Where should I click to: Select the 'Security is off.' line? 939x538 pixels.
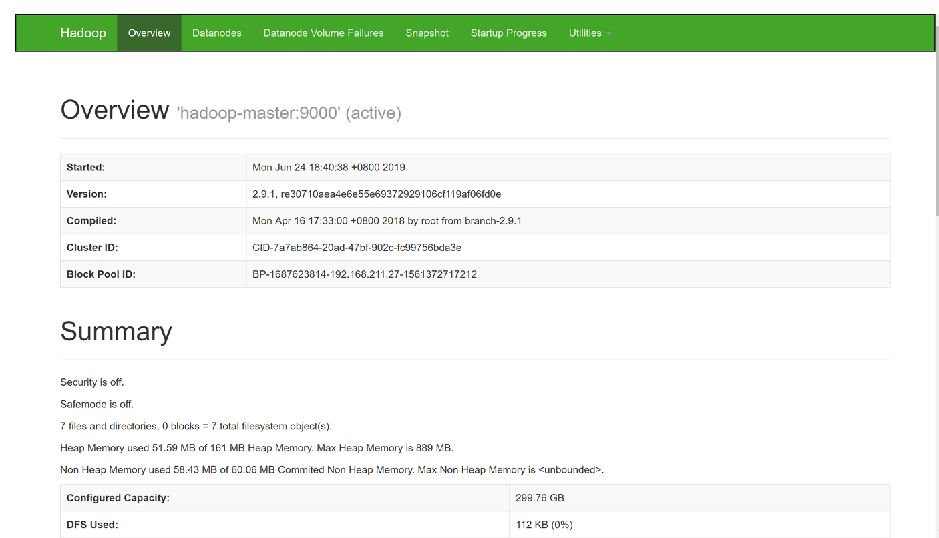pos(92,382)
